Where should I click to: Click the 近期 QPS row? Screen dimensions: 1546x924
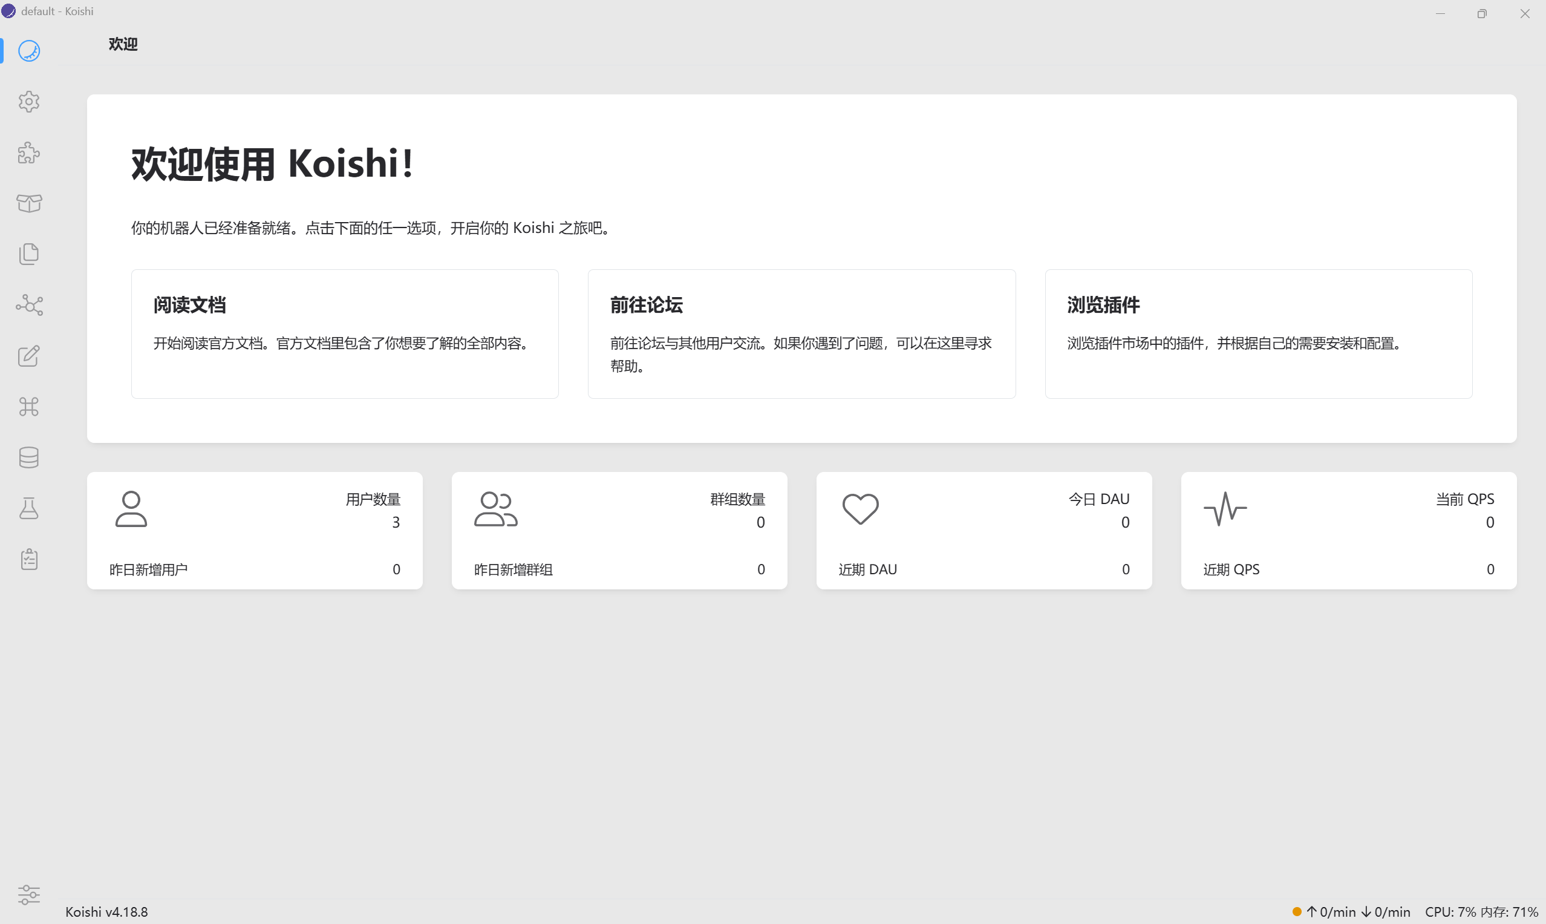pos(1349,569)
